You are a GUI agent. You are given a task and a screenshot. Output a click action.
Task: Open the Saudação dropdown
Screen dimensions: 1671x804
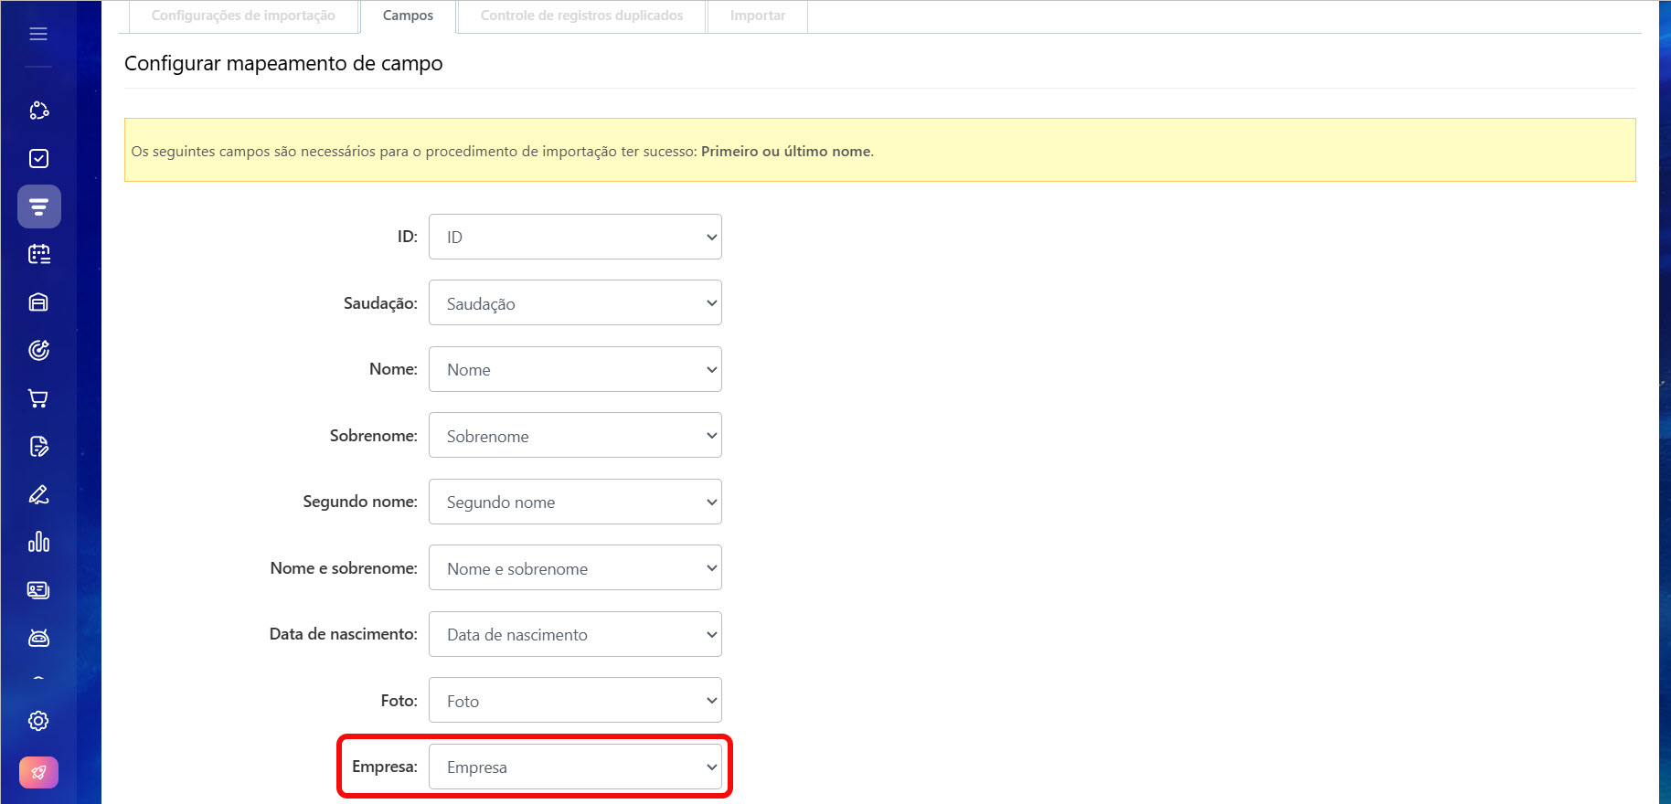(575, 303)
